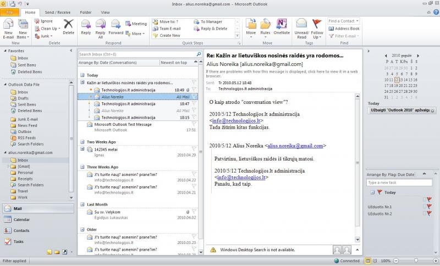440x266 pixels.
Task: Expand the [Gmail] folder
Action: (x=8, y=167)
